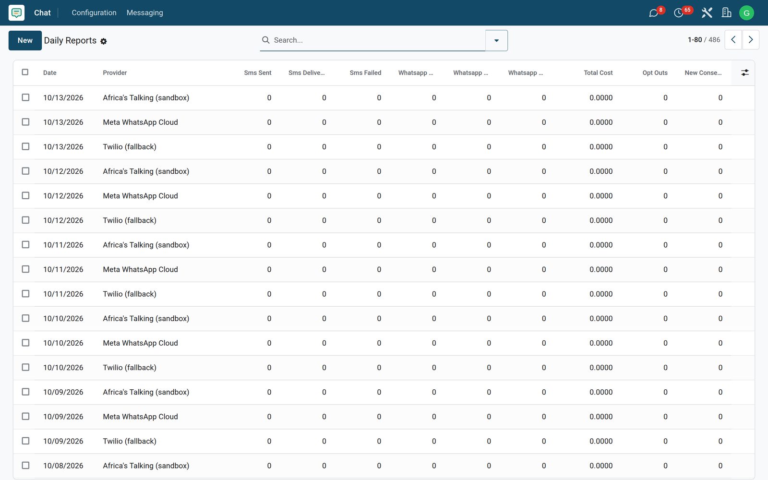768x480 pixels.
Task: Sort by the New Conse... column header
Action: click(x=703, y=73)
